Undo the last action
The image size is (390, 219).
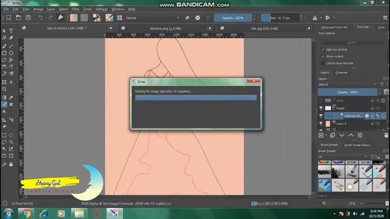[41, 18]
